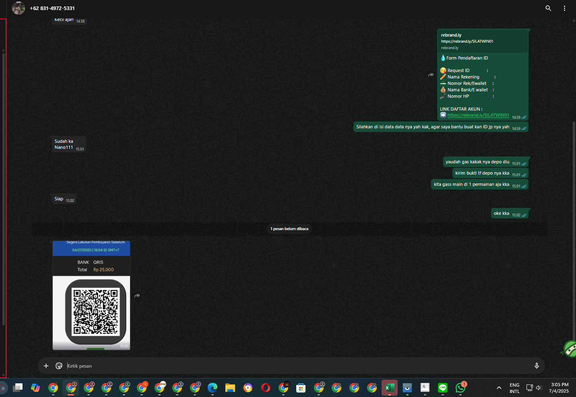Open network settings from the system tray
Viewport: 576px width, 397px height.
click(x=530, y=388)
